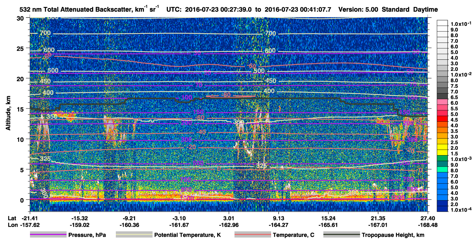This screenshot has height=243, width=475.
Task: Click the pure white swatch at colorbar top
Action: [x=442, y=22]
